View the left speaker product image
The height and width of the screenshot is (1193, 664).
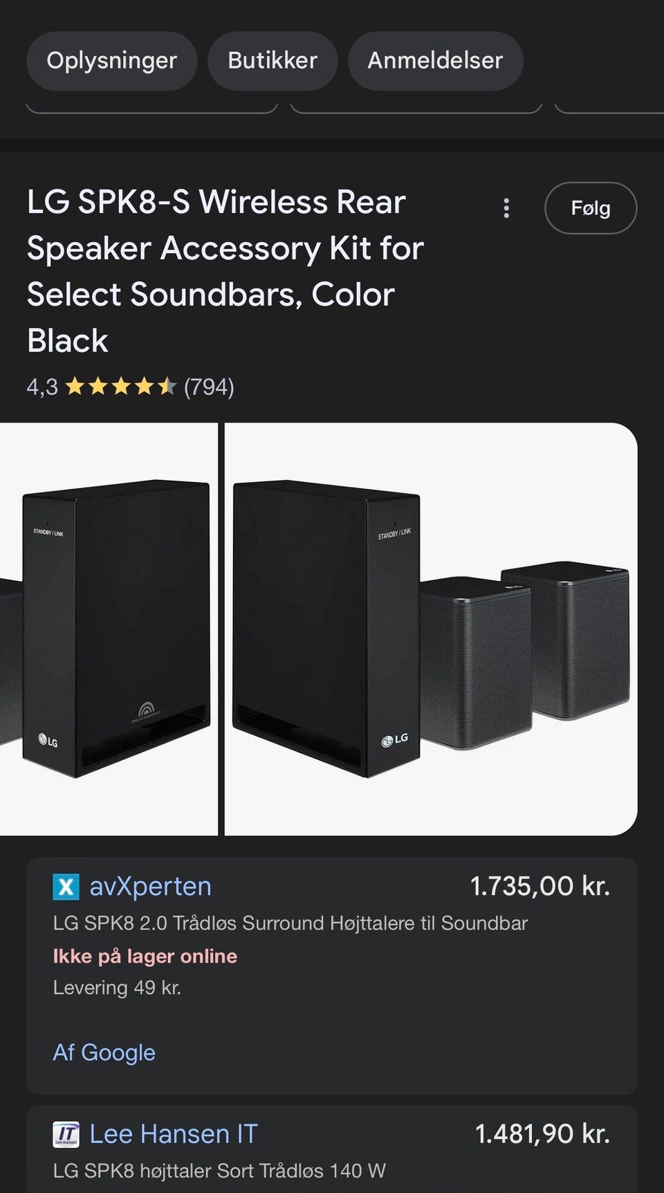pos(109,629)
